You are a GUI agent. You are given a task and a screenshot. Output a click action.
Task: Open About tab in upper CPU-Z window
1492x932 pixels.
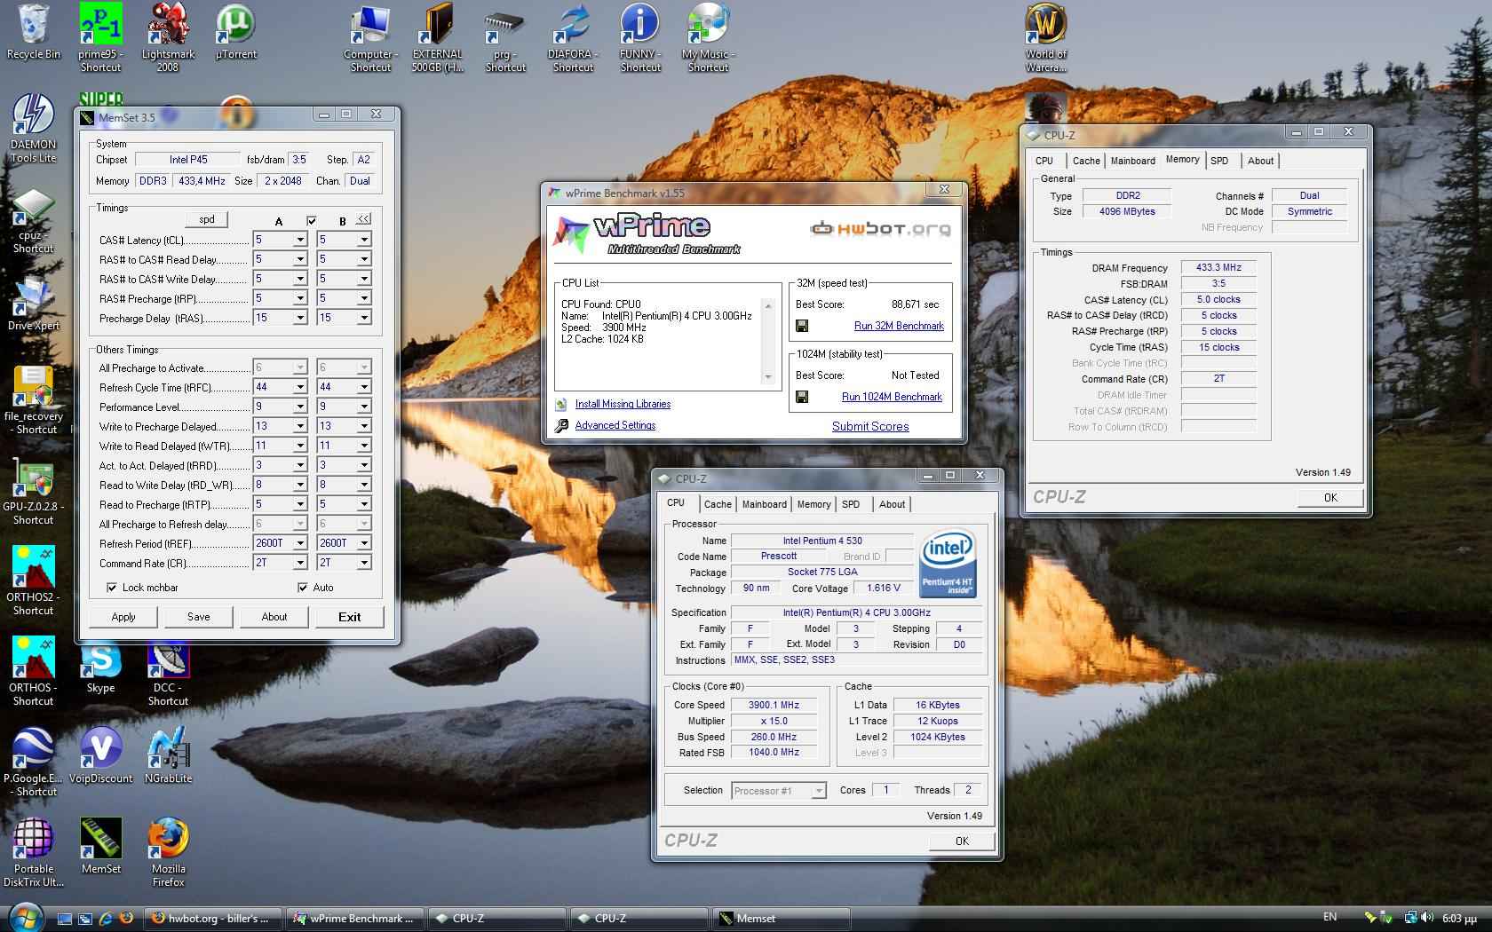[x=1260, y=161]
